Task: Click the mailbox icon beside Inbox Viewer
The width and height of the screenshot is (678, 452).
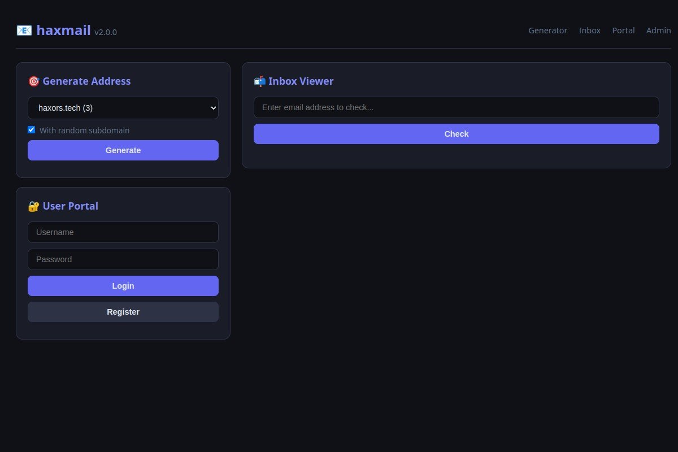Action: [259, 81]
